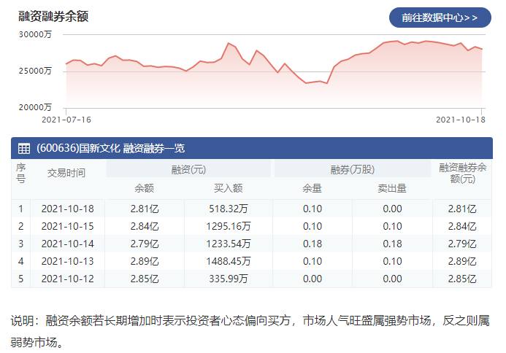This screenshot has width=506, height=353.
Task: Click the 融资融券余额(元) column header
Action: click(x=462, y=173)
